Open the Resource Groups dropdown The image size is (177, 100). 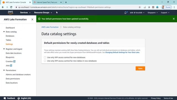43,12
